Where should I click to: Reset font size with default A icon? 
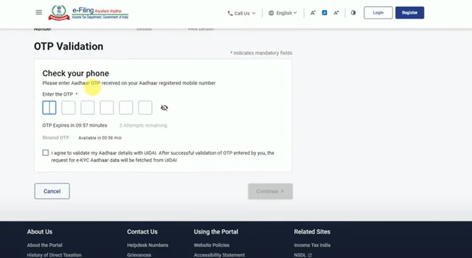point(324,13)
